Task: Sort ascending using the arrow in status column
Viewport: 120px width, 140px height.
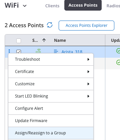Action: (44, 40)
